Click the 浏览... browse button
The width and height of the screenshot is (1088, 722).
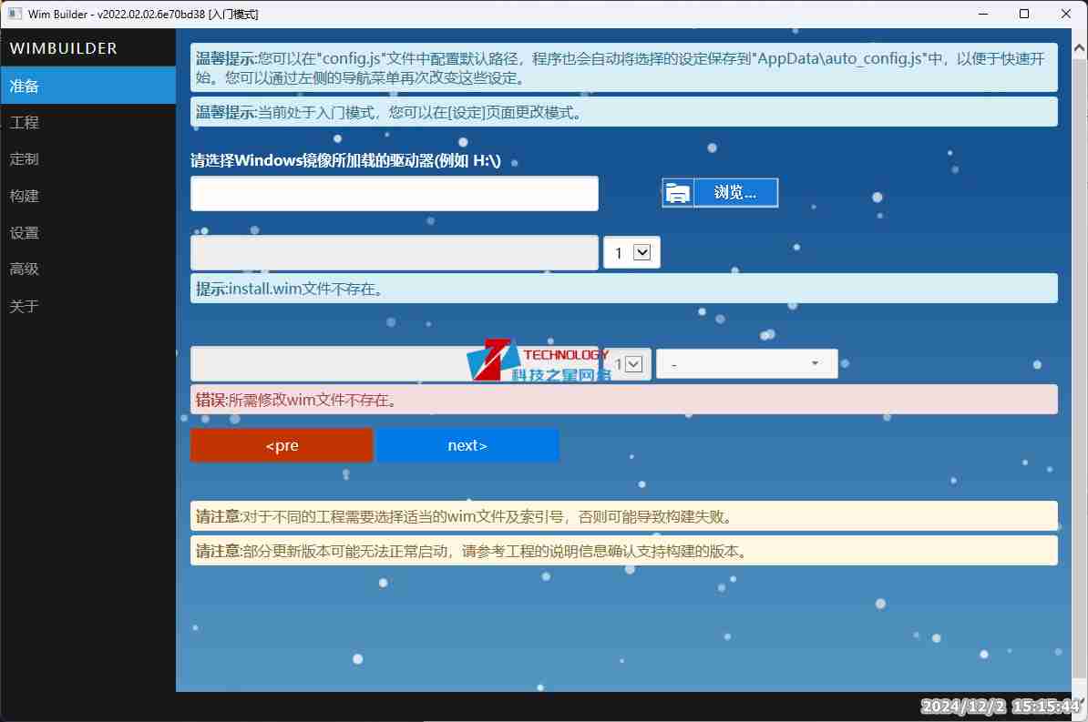(x=734, y=193)
